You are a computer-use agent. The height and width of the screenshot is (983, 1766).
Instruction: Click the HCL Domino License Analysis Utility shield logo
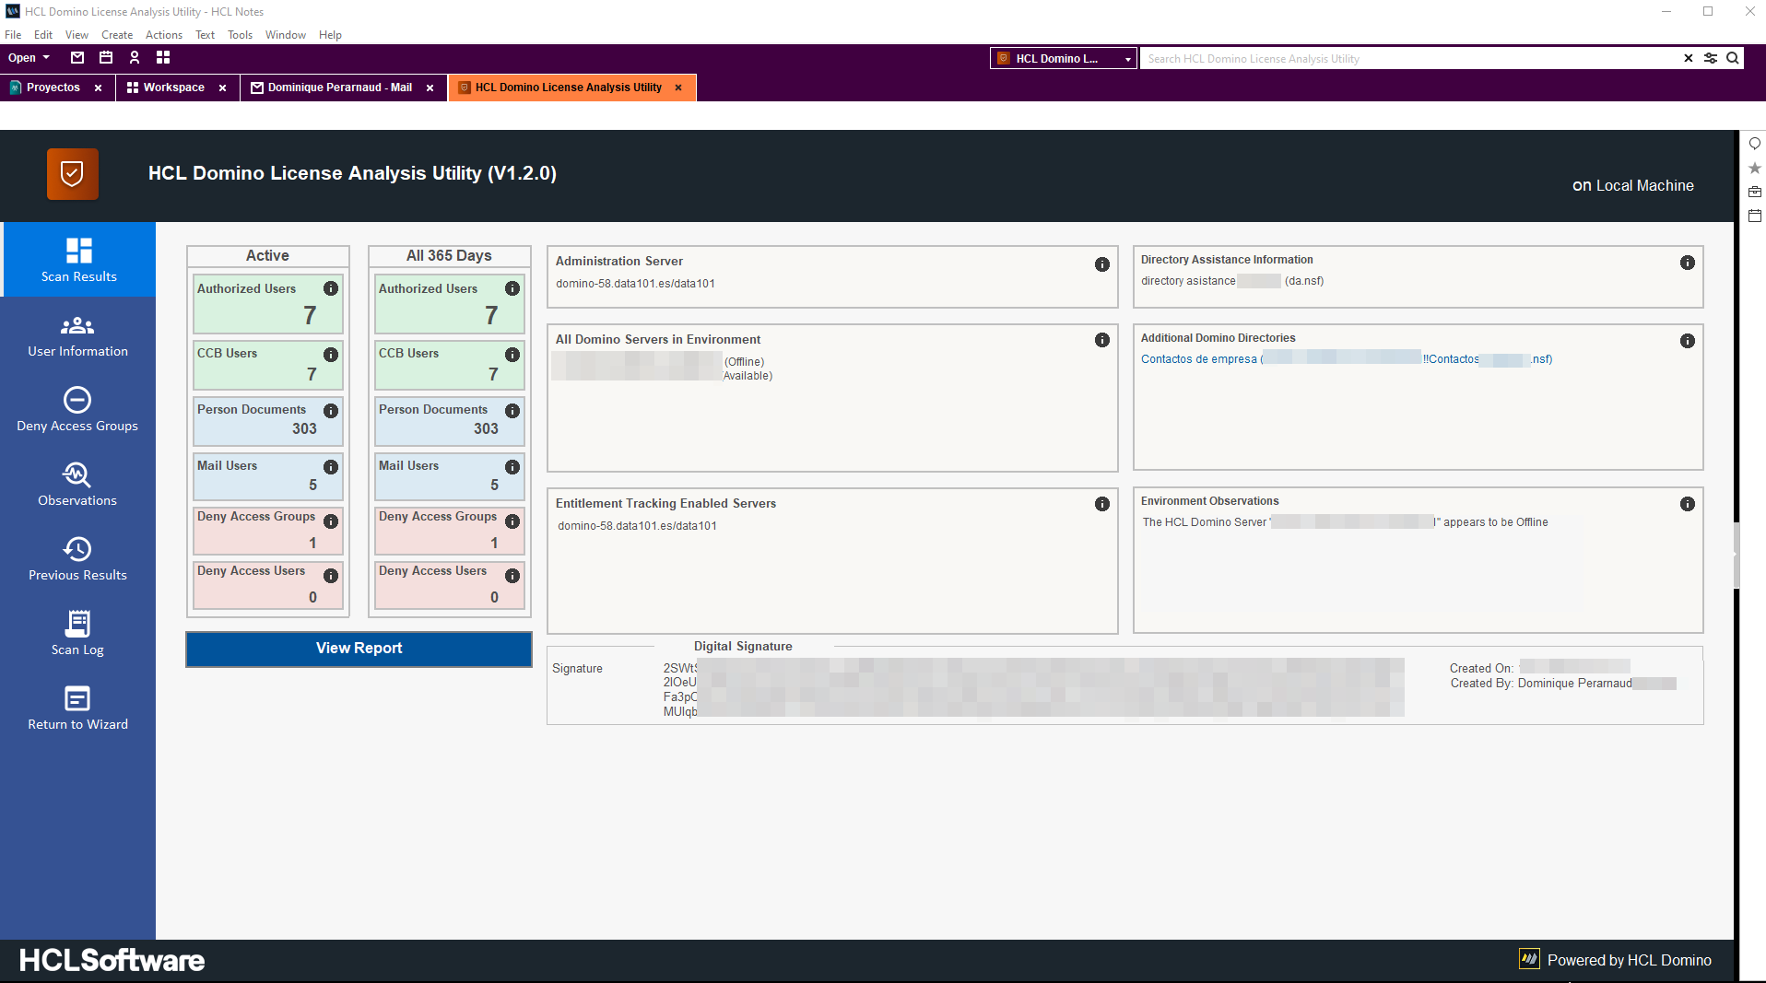click(73, 174)
